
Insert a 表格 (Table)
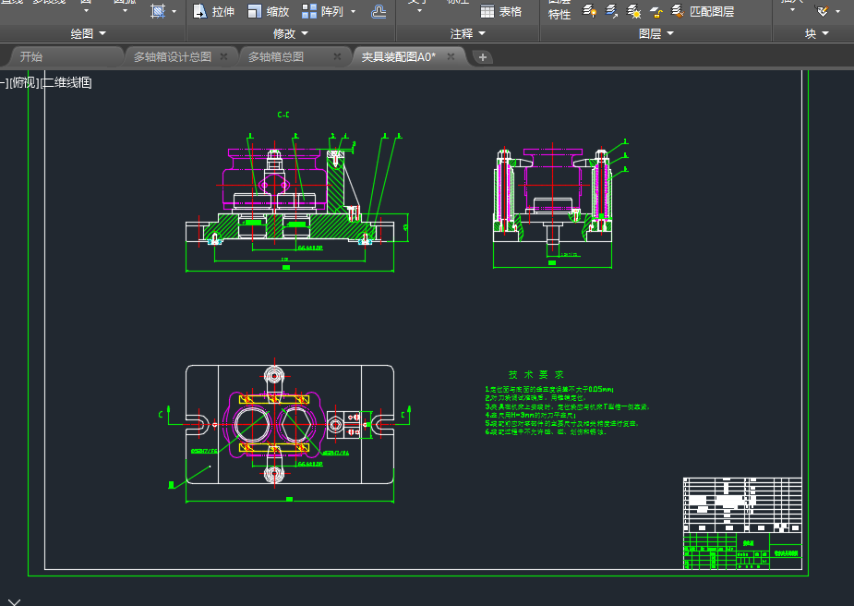501,12
